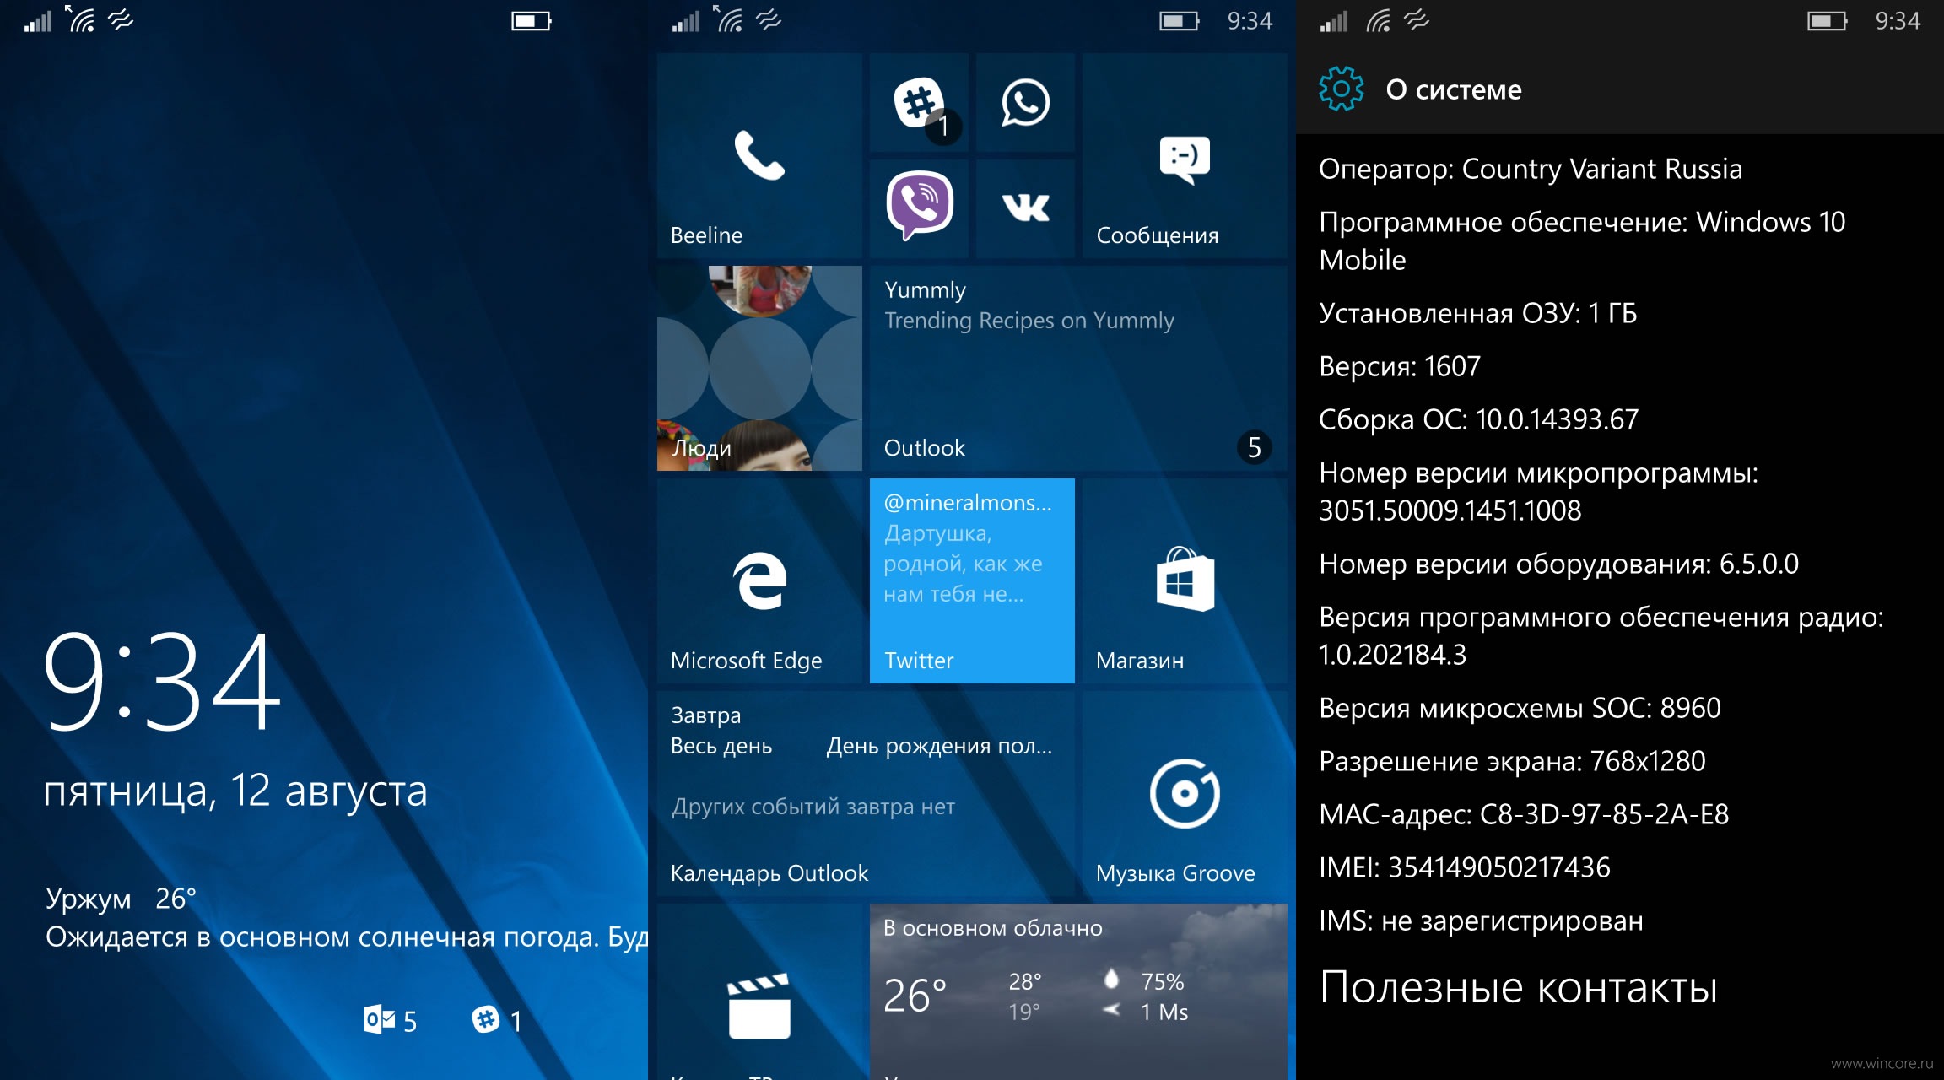Tap lock screen cellular signal icon
This screenshot has width=1944, height=1080.
pos(39,21)
